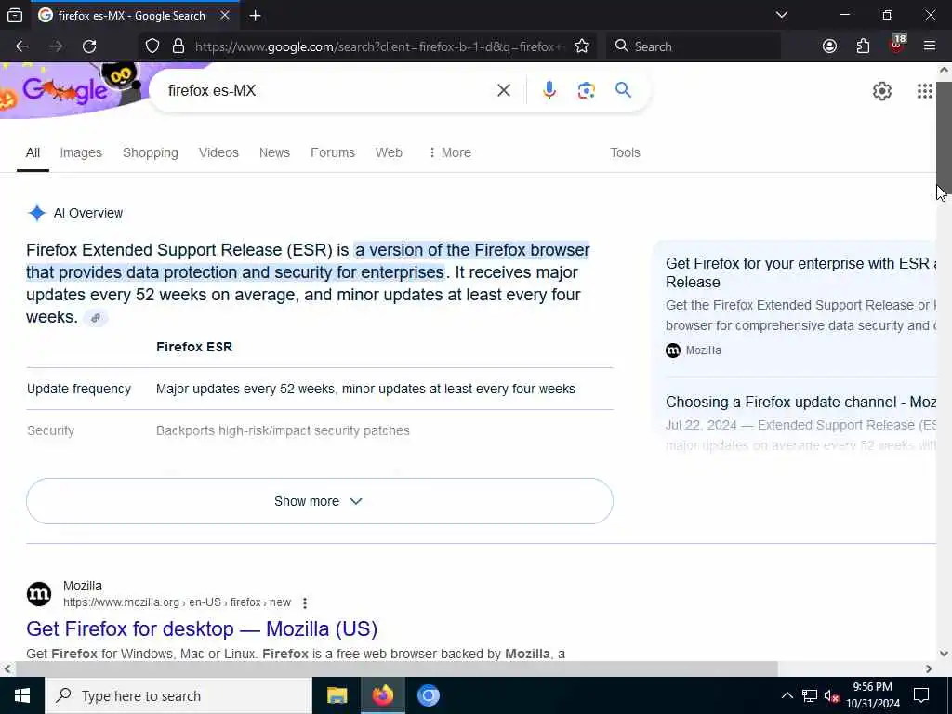
Task: Open File Explorer from the taskbar
Action: 337,695
